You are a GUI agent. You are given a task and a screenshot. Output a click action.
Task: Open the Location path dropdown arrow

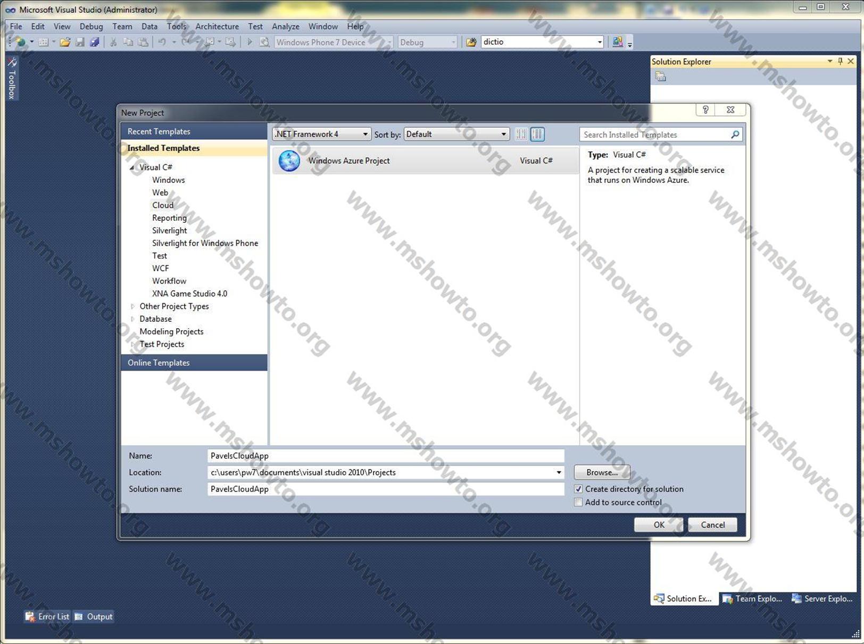(x=559, y=472)
